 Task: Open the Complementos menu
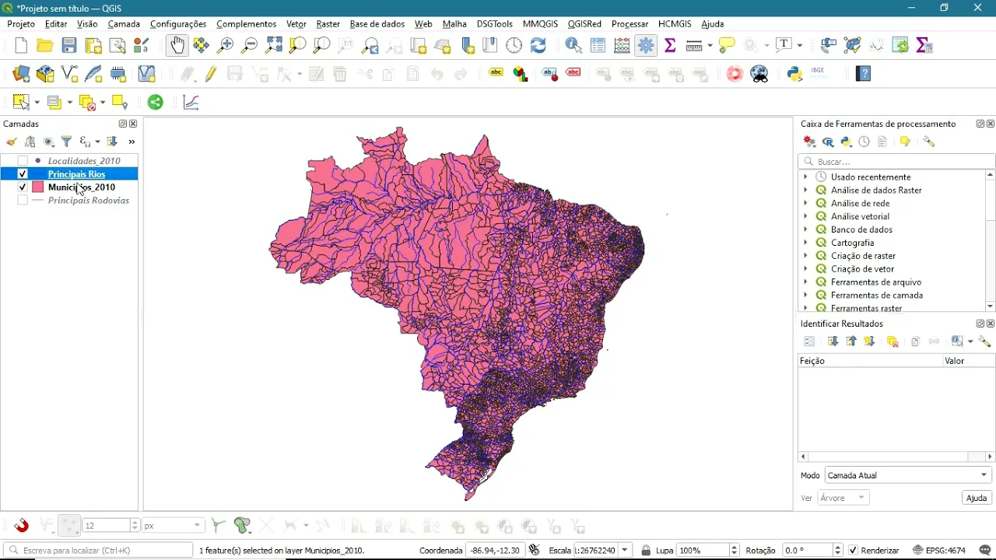tap(246, 24)
